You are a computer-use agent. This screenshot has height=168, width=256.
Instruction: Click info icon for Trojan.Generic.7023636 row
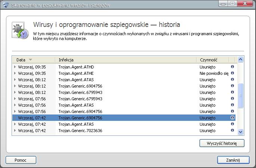pyautogui.click(x=232, y=131)
